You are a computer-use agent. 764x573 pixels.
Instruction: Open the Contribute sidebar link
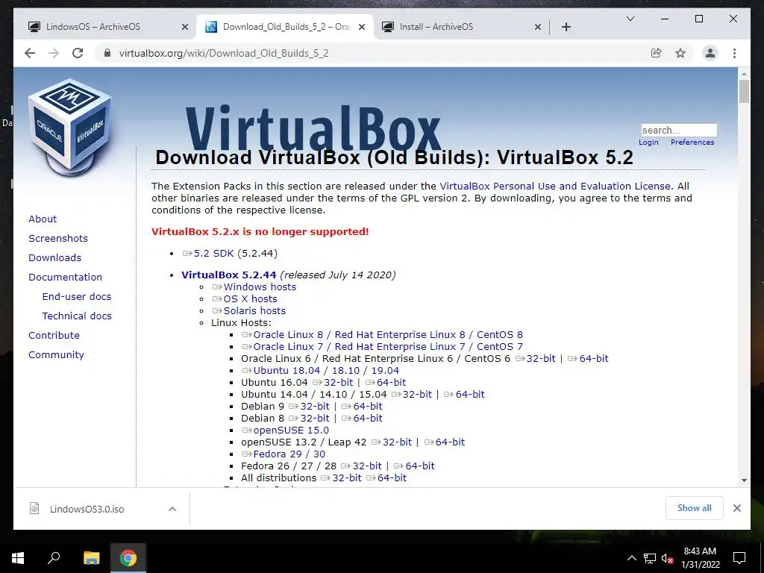[x=54, y=336]
